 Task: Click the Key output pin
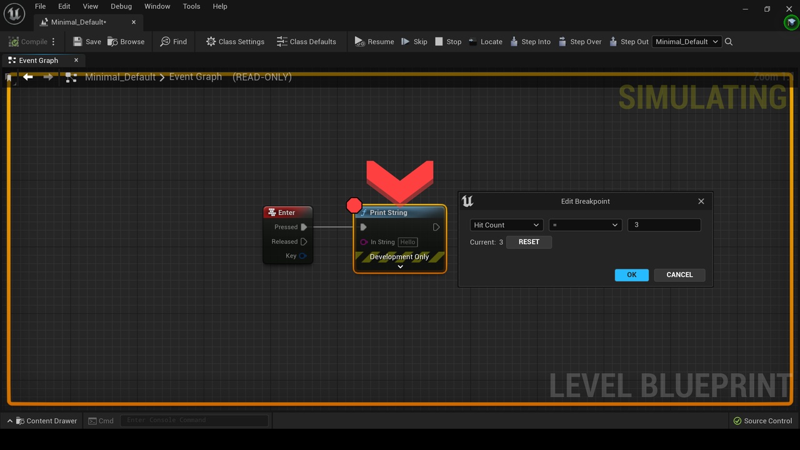[x=302, y=256]
